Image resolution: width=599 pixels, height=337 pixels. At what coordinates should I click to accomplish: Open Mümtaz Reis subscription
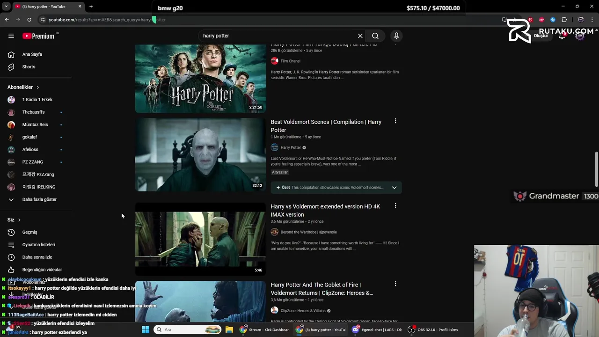pyautogui.click(x=36, y=125)
